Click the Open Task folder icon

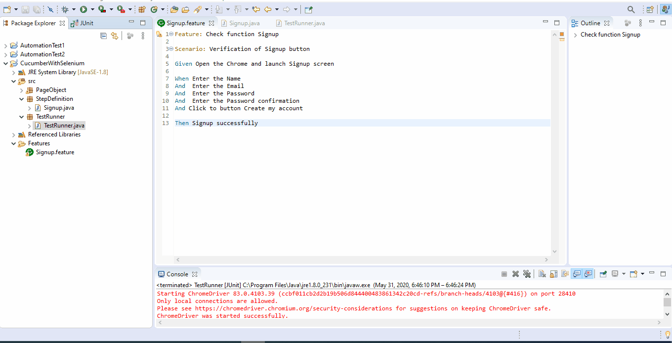pyautogui.click(x=185, y=9)
